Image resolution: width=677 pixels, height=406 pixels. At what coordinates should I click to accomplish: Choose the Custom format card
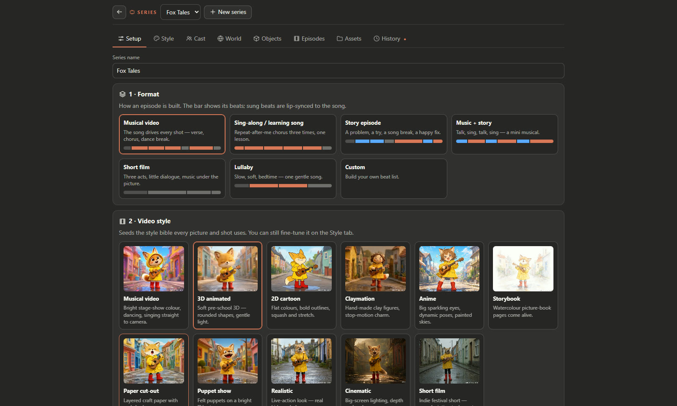(x=394, y=178)
